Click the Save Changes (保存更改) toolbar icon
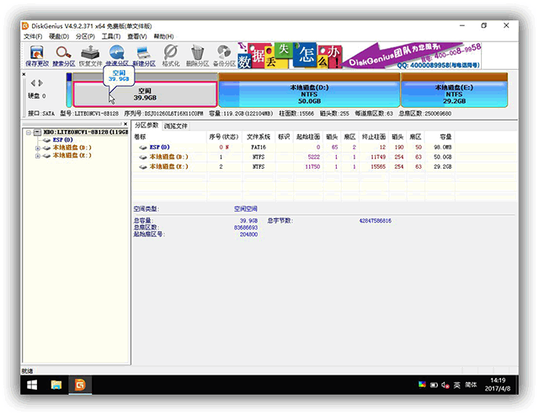The image size is (539, 415). (37, 55)
